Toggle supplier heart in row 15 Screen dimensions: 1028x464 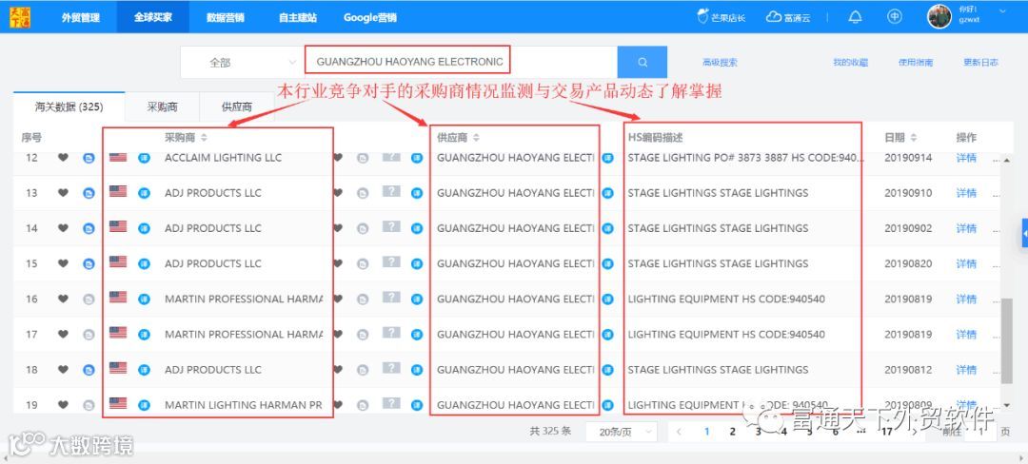(x=338, y=263)
